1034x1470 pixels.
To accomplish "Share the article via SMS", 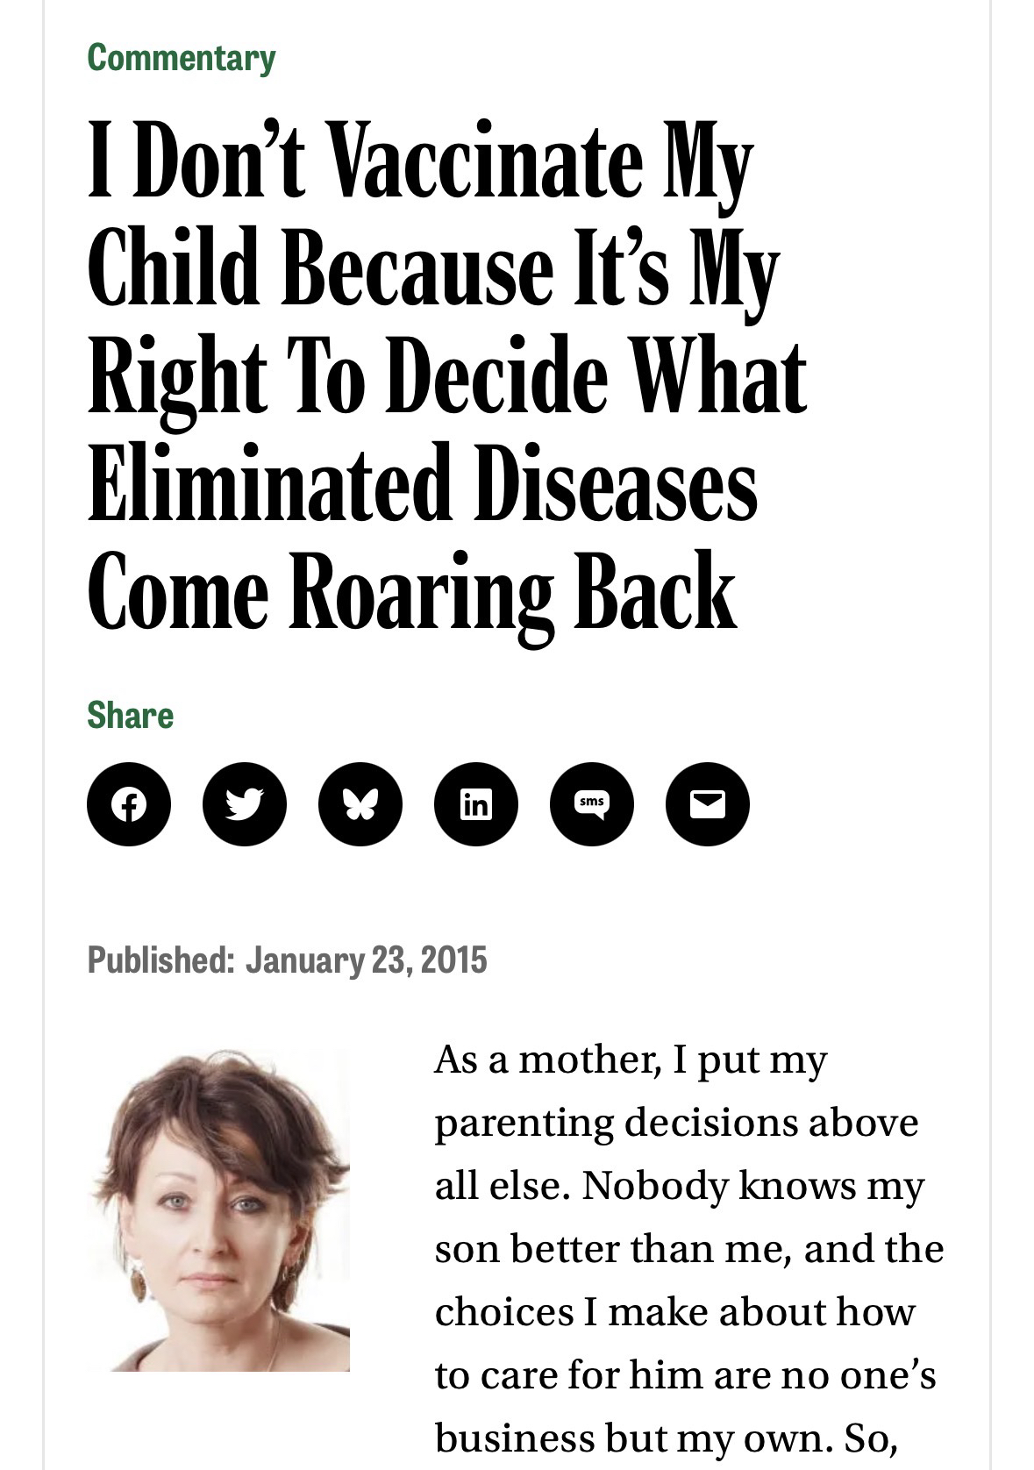I will click(592, 804).
